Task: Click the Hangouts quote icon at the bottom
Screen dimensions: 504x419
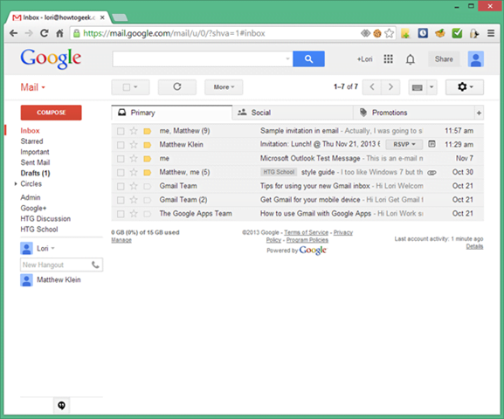Action: click(x=61, y=406)
